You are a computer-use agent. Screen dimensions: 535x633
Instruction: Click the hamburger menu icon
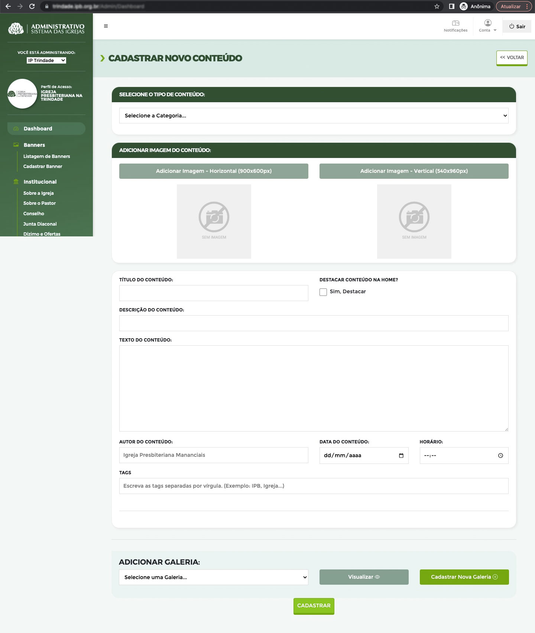(x=106, y=26)
